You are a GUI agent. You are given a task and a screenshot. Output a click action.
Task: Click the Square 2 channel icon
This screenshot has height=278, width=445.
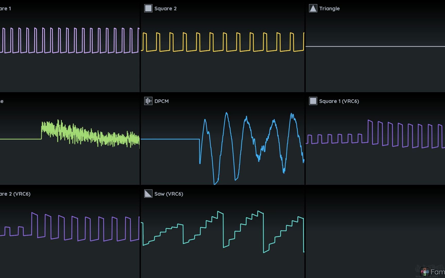148,8
